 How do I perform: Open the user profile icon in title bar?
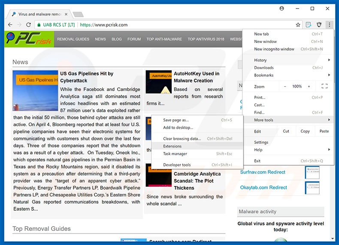point(281,9)
